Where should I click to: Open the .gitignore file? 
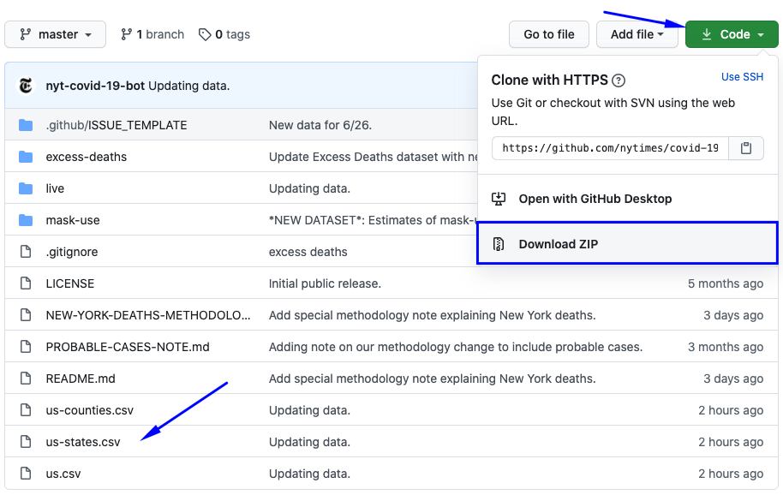[x=72, y=252]
